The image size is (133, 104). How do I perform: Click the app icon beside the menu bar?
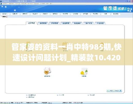pyautogui.click(x=1, y=4)
